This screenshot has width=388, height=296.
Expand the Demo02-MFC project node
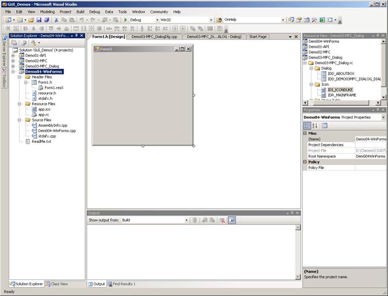[x=13, y=61]
